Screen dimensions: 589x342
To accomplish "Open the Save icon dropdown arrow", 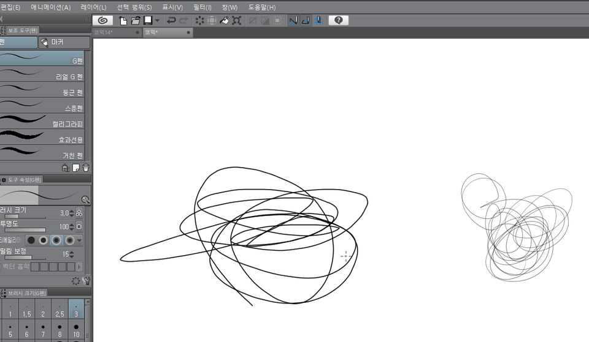I will [157, 20].
